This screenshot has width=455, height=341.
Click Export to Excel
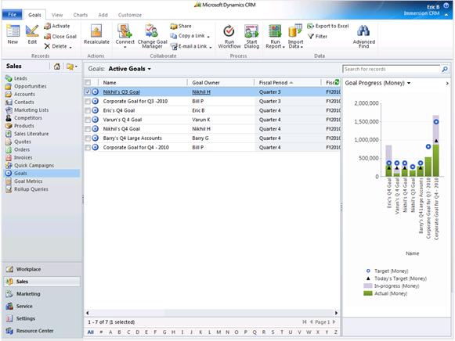[328, 26]
